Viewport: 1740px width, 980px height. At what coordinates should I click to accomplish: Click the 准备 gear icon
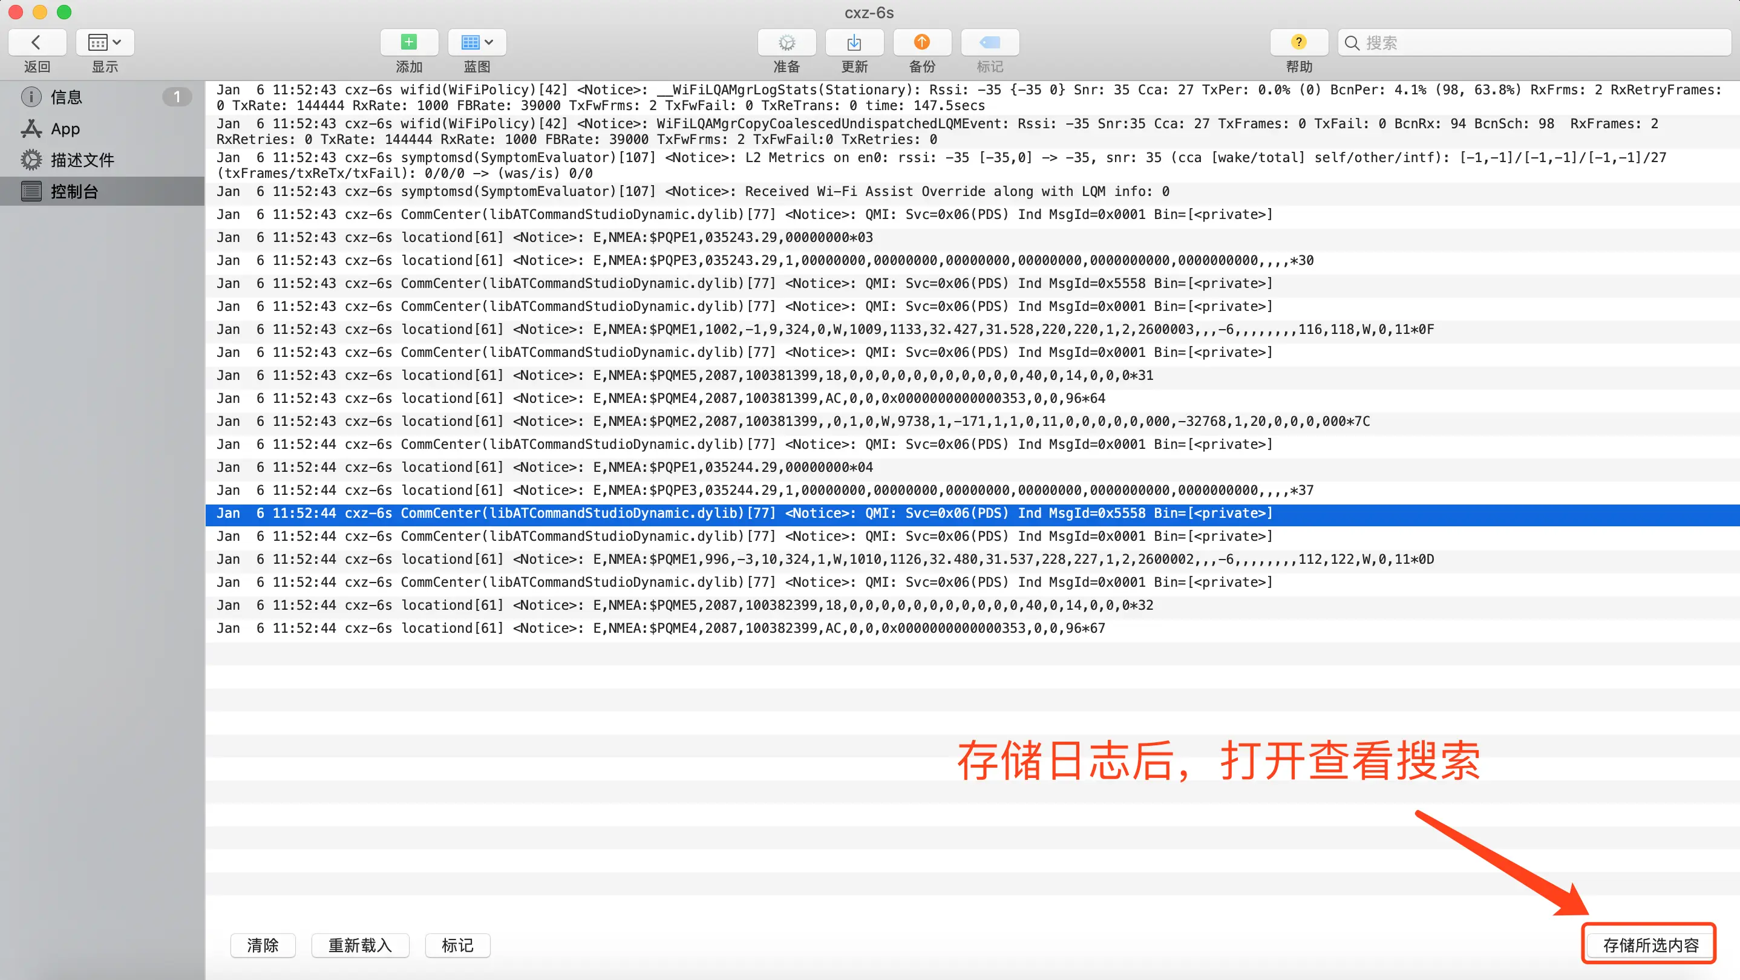tap(787, 42)
